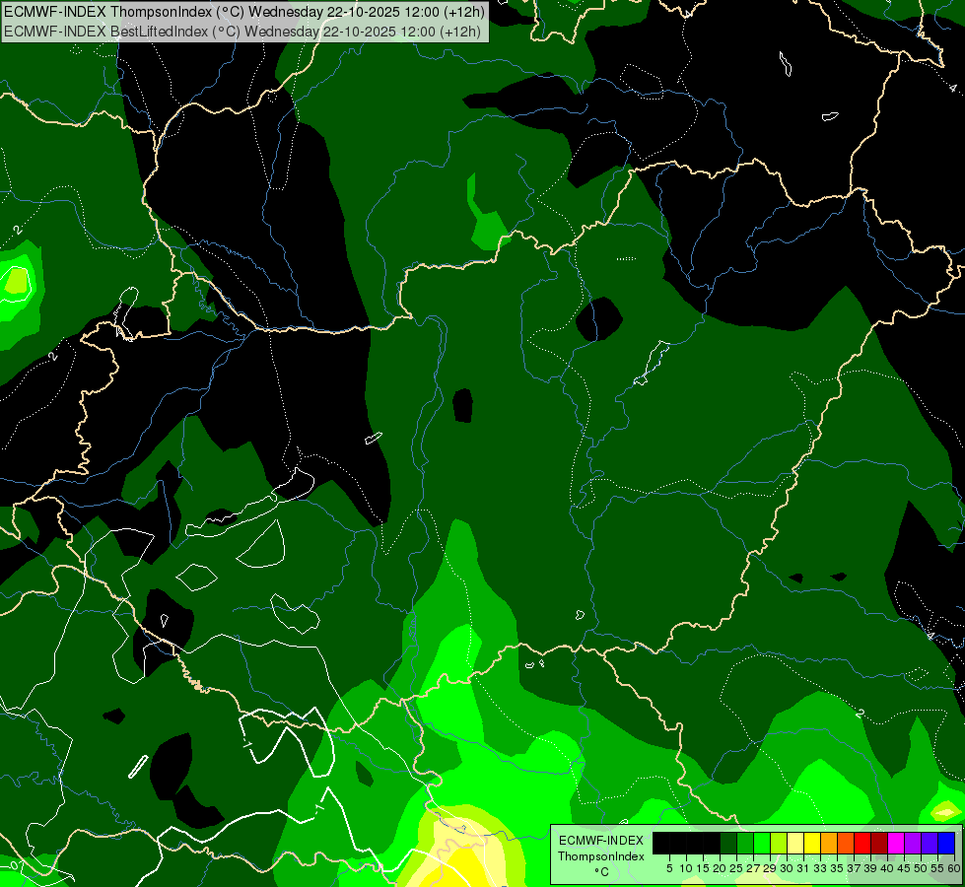Click the legend tick value 33
The width and height of the screenshot is (965, 887).
(x=820, y=868)
